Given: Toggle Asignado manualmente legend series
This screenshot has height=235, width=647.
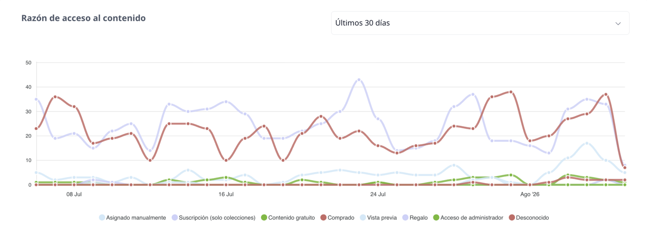Looking at the screenshot, I should pyautogui.click(x=132, y=218).
